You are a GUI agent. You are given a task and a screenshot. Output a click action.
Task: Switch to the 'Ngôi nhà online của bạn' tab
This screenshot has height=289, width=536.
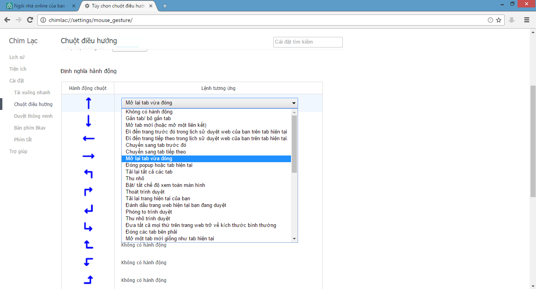click(40, 6)
